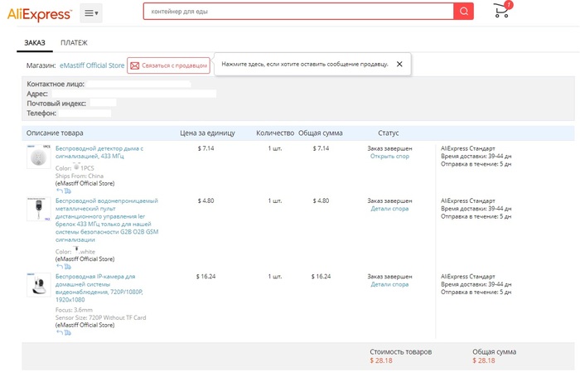
Task: Click the AliExpress logo
Action: click(x=41, y=12)
